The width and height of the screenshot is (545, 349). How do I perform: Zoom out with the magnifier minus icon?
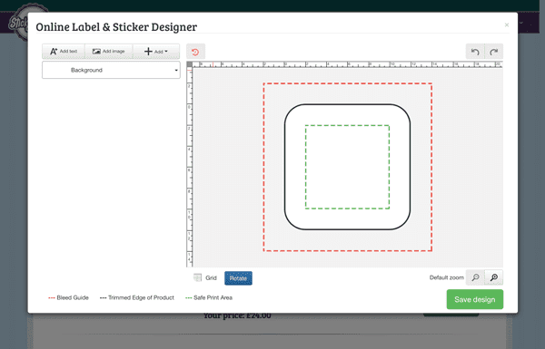click(x=475, y=277)
